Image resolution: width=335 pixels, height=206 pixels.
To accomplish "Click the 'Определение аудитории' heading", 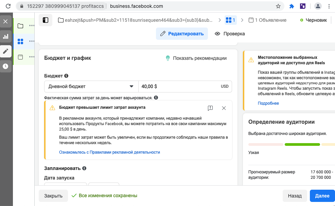I will (x=281, y=122).
